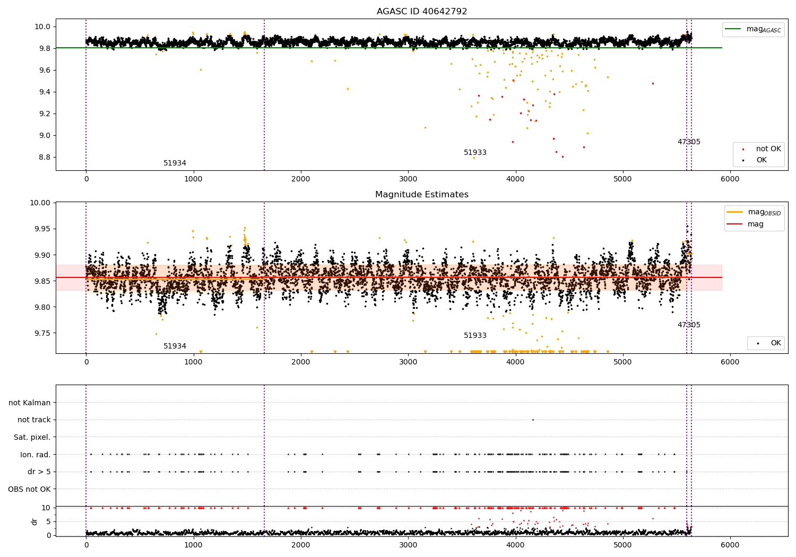The image size is (796, 557).
Task: Click the red 'not OK' legend marker
Action: tap(743, 149)
